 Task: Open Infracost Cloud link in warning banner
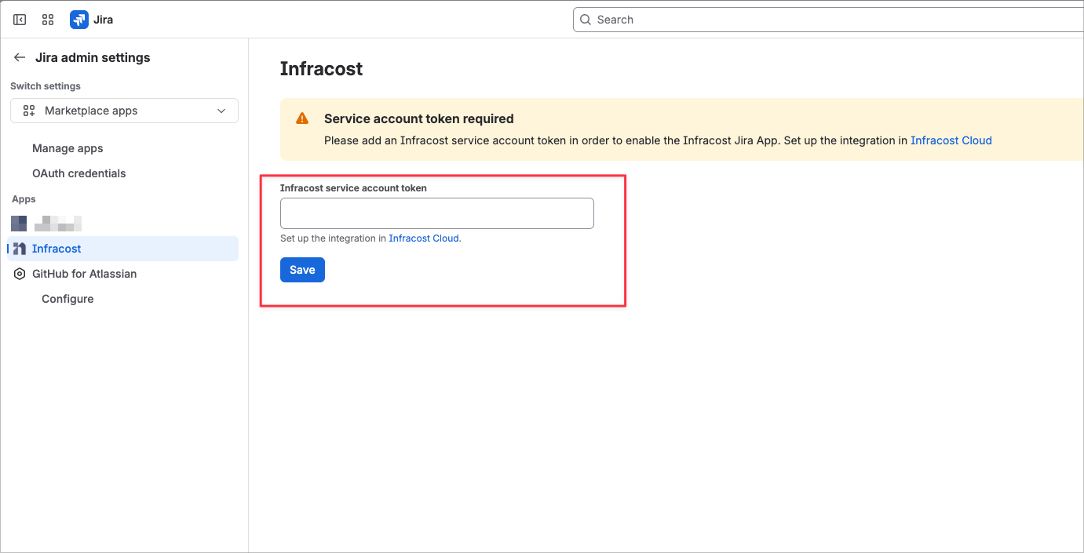pyautogui.click(x=951, y=140)
